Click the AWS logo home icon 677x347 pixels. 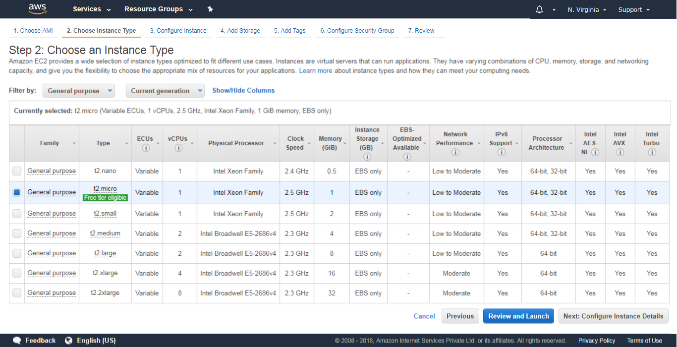[38, 9]
